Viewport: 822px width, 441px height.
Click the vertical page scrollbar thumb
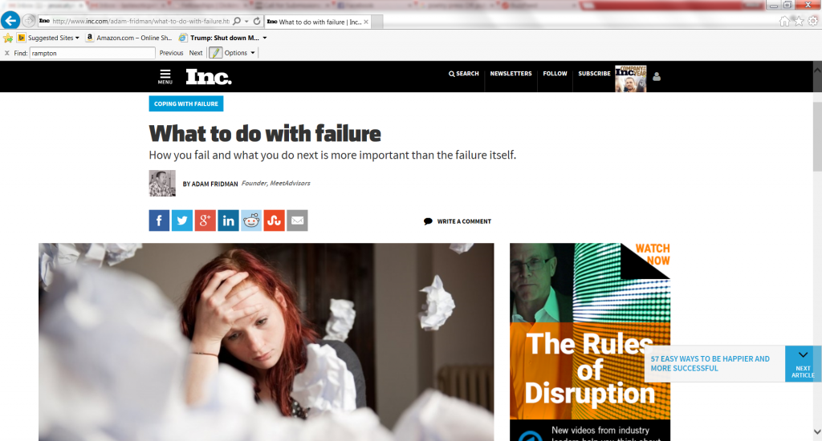coord(817,136)
